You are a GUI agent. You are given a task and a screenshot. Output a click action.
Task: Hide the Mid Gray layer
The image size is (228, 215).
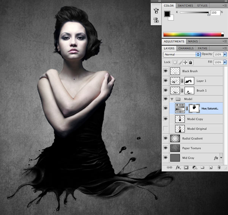165,157
